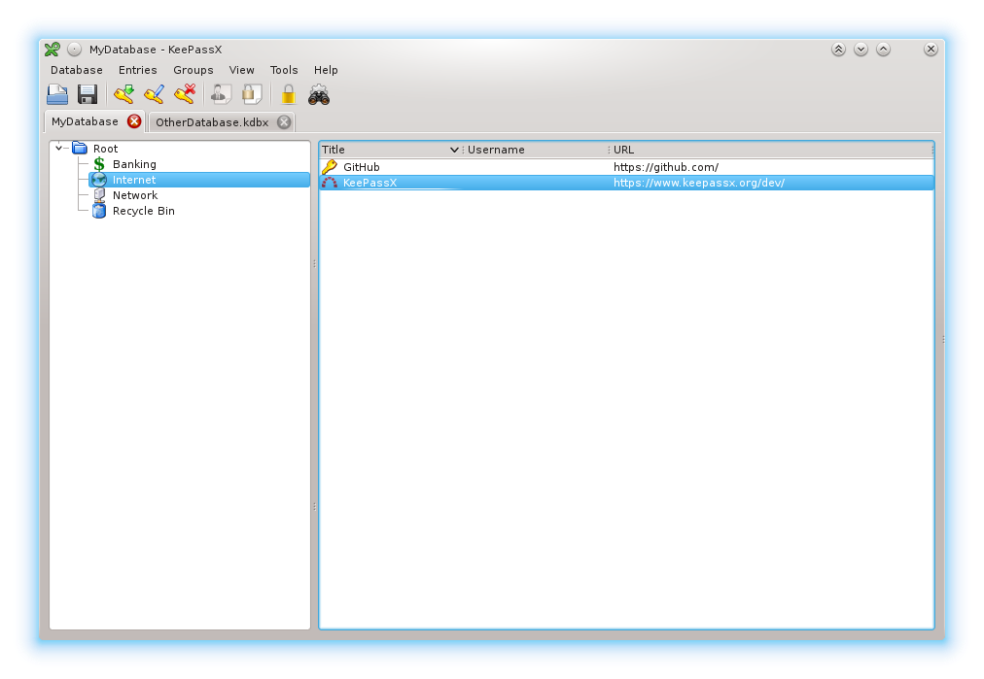Select the GitHub entry row
The height and width of the screenshot is (679, 984).
point(626,167)
